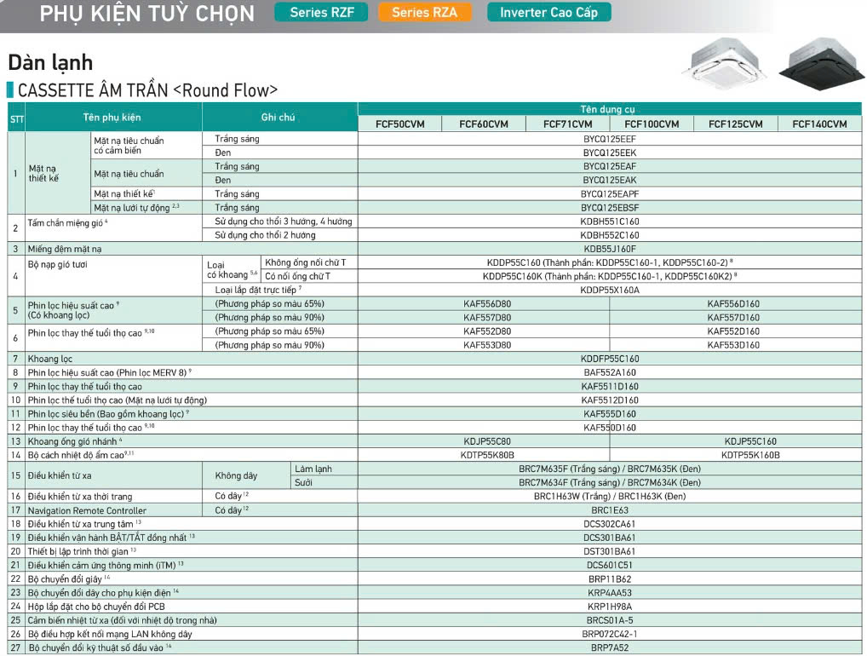Screen dimensions: 867x656
Task: Select the FCF60CVM column header
Action: (x=484, y=124)
